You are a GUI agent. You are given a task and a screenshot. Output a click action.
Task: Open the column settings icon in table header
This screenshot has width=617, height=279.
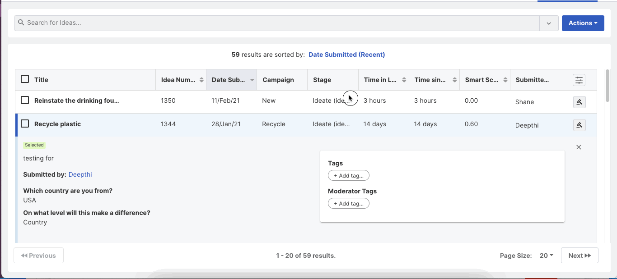pyautogui.click(x=579, y=80)
